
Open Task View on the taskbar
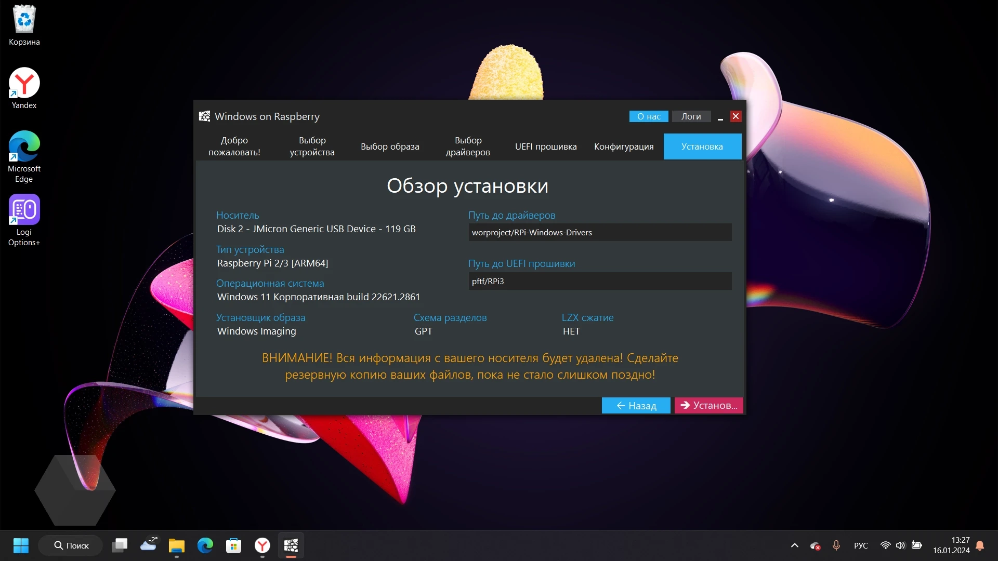(x=120, y=545)
